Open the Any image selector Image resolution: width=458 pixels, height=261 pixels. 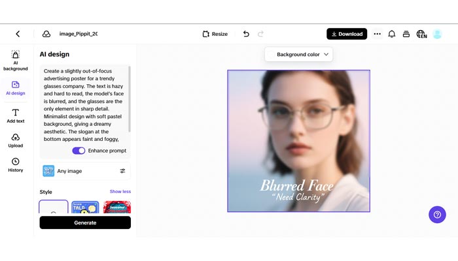(69, 171)
